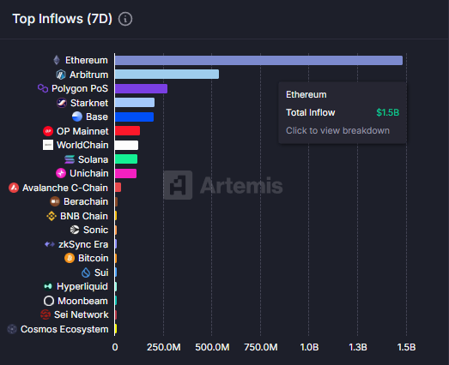449x365 pixels.
Task: Click the Moonbeam logo icon
Action: point(49,301)
